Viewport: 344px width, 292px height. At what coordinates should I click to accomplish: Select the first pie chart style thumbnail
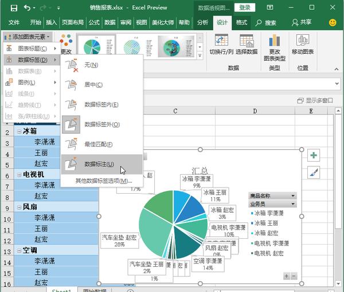(x=96, y=45)
